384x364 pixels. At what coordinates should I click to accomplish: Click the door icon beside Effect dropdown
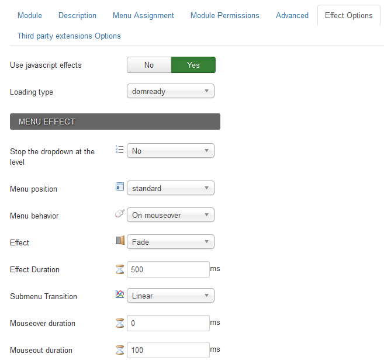pos(120,240)
